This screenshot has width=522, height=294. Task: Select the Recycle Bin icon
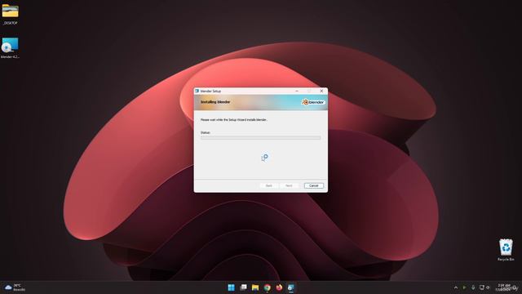[506, 250]
